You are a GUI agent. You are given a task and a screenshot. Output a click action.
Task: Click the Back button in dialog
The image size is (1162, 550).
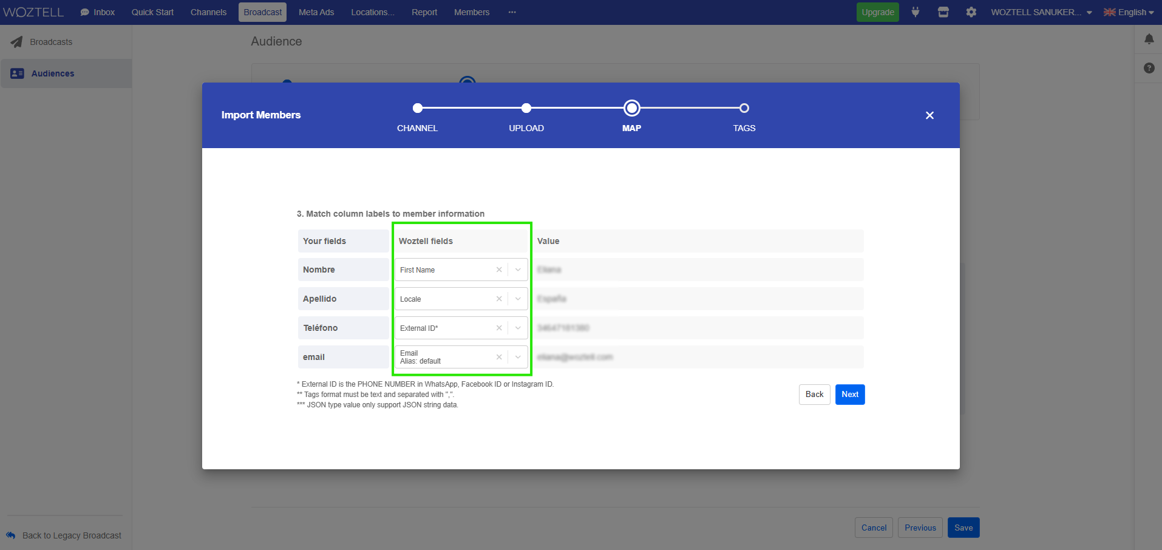point(814,395)
